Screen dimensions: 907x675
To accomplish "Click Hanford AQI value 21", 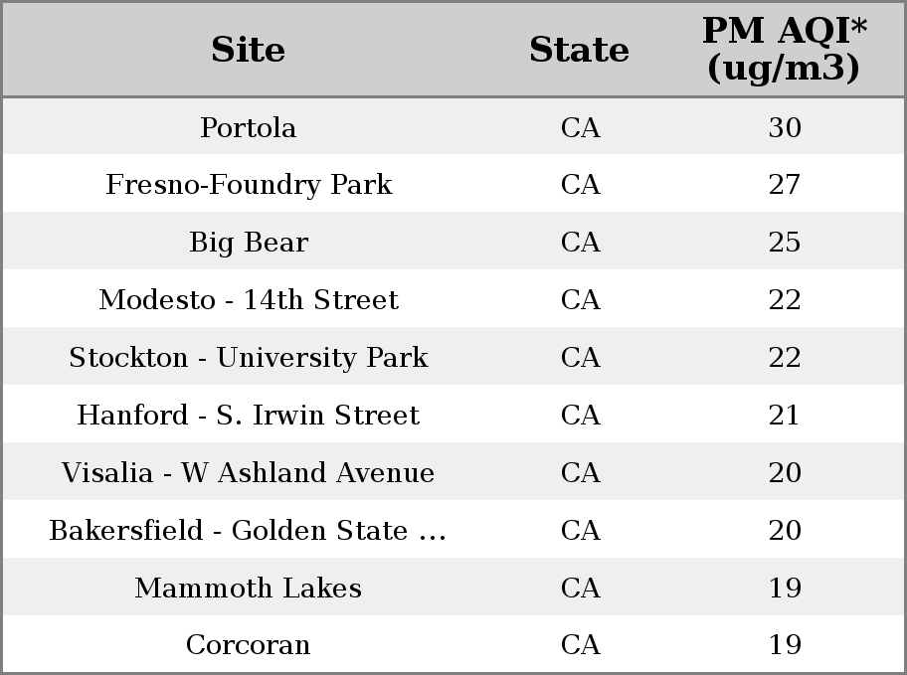I will point(785,416).
